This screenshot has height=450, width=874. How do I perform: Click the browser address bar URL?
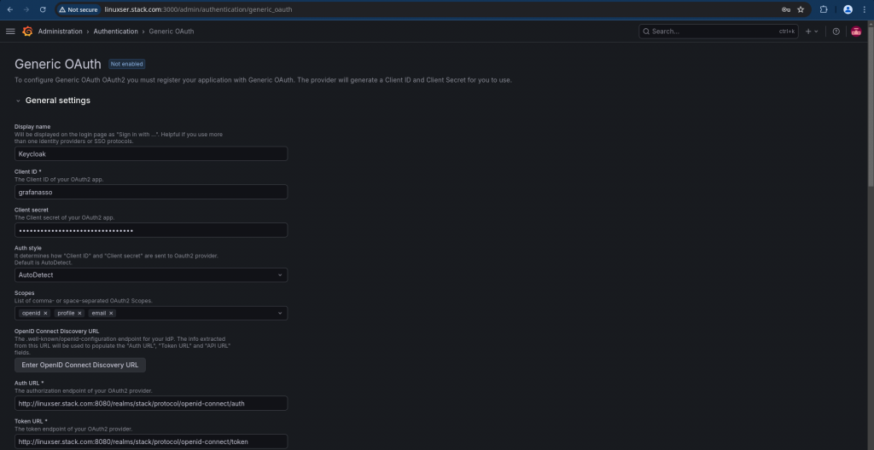(x=198, y=9)
